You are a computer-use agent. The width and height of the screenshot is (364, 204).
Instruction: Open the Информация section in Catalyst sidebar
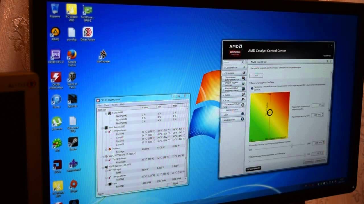[x=234, y=120]
